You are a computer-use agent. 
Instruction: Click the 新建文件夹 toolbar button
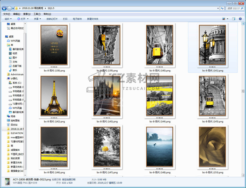tap(93, 19)
